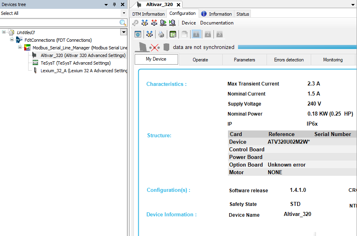The image size is (357, 236).
Task: Click the connect to device toolbar icon
Action: point(145,23)
